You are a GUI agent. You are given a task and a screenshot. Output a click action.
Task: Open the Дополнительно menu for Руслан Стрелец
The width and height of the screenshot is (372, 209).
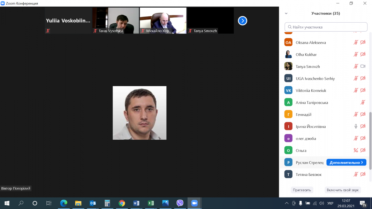[x=346, y=162]
